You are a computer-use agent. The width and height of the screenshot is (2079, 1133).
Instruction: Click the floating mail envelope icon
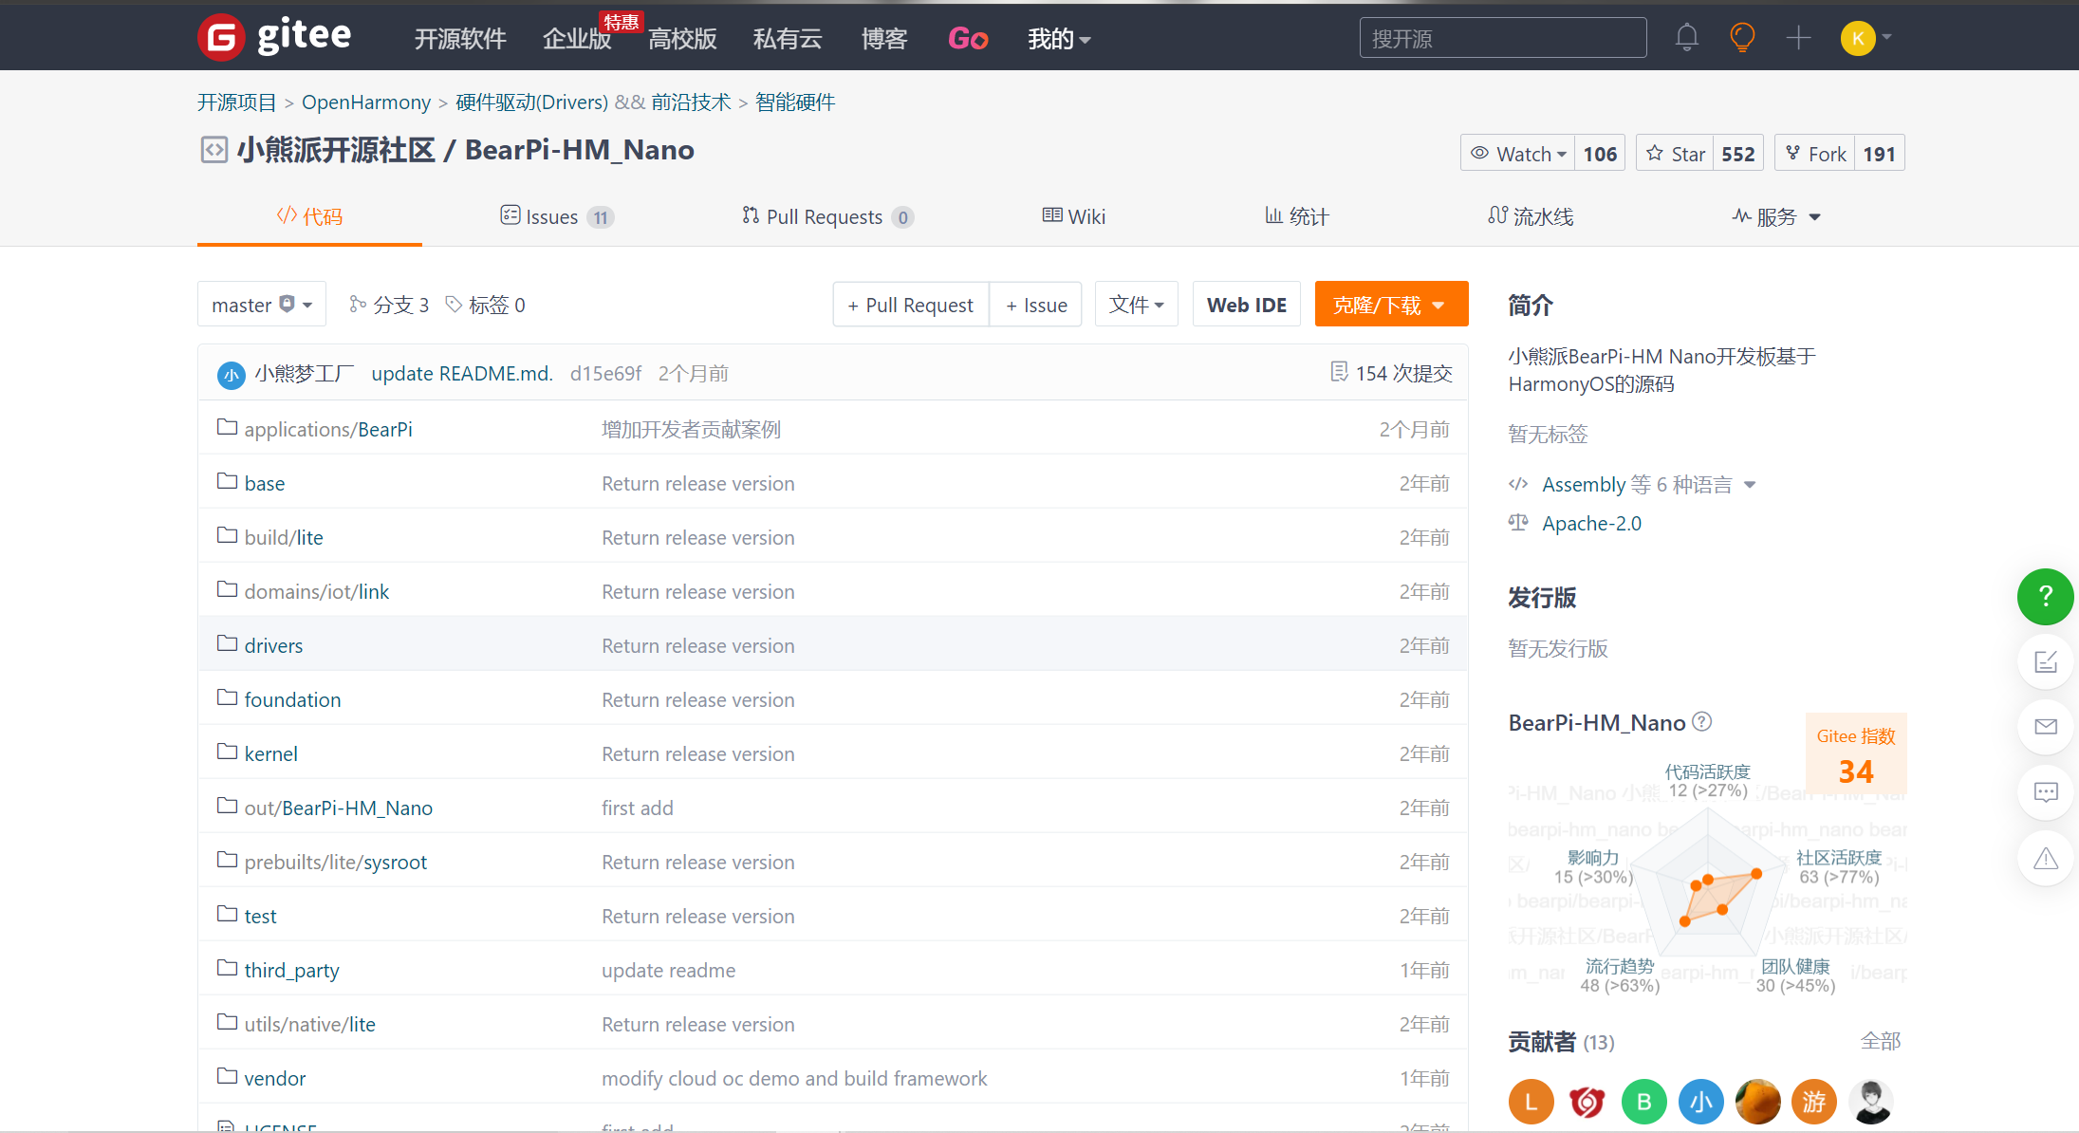click(x=2046, y=727)
